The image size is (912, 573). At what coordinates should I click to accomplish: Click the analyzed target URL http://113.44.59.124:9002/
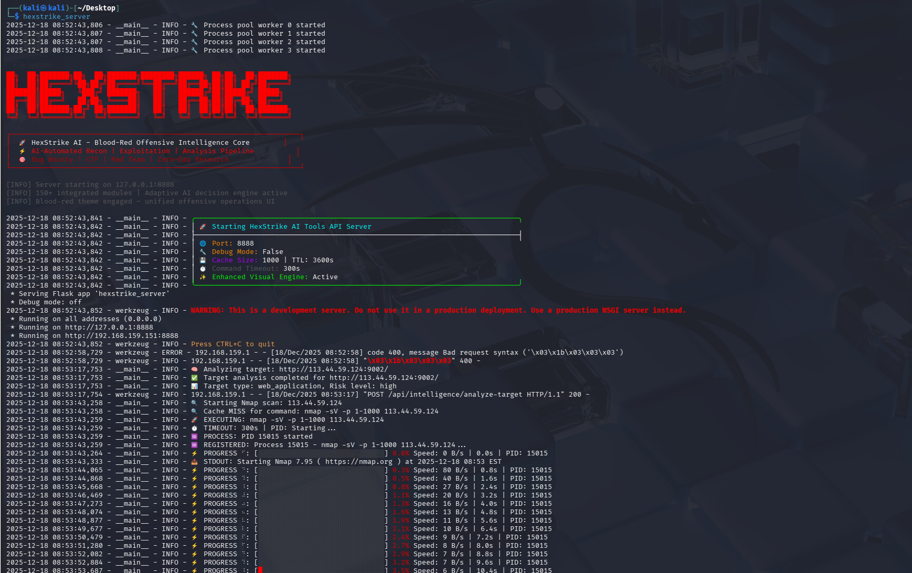[x=333, y=369]
